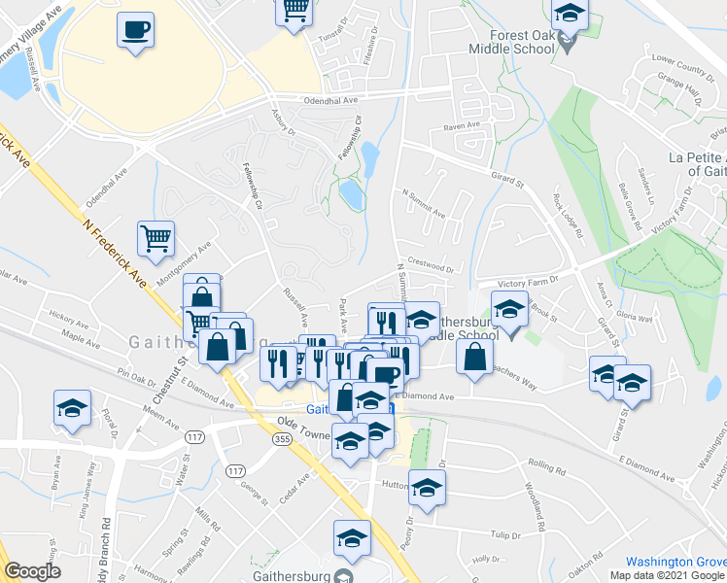This screenshot has width=727, height=583.
Task: Select the route 355 highway shield
Action: tap(283, 439)
